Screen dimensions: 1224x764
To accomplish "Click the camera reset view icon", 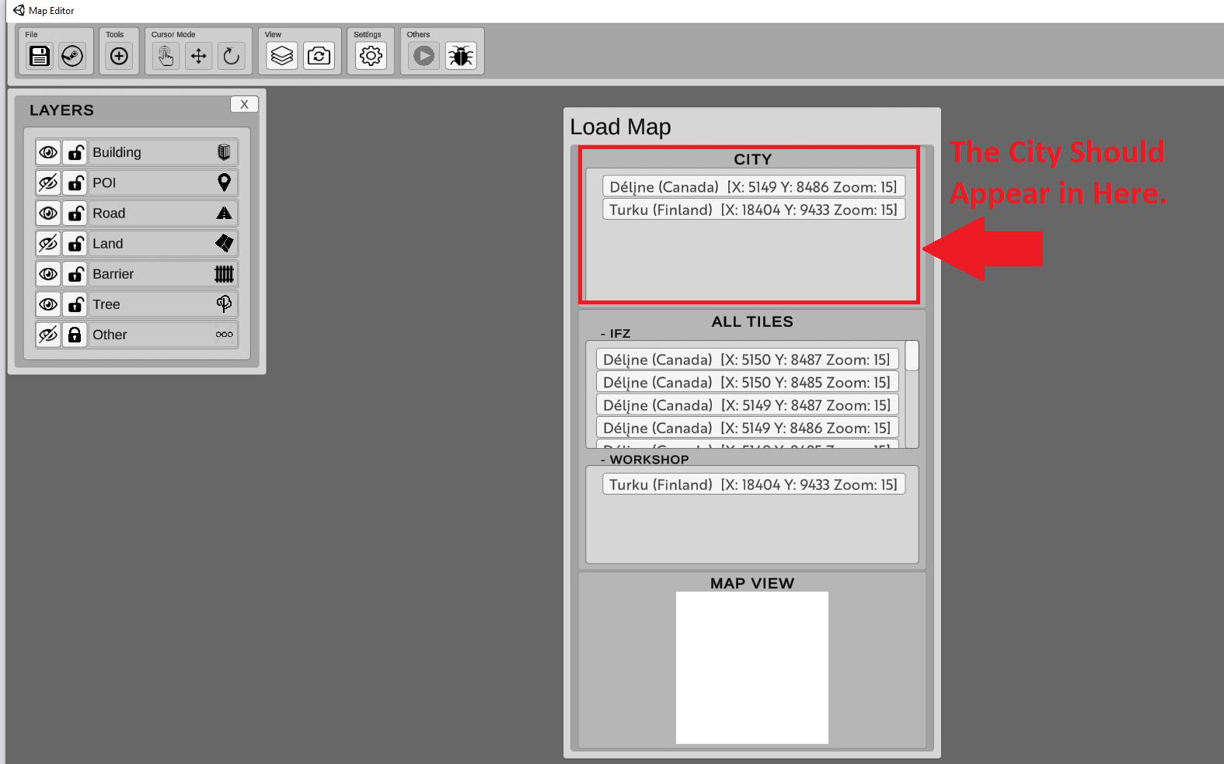I will [x=319, y=56].
